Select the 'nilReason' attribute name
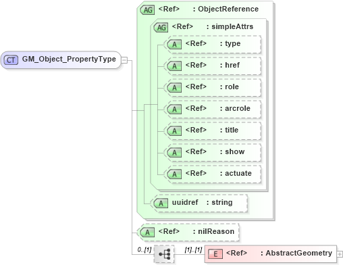The image size is (343, 265). pyautogui.click(x=216, y=231)
